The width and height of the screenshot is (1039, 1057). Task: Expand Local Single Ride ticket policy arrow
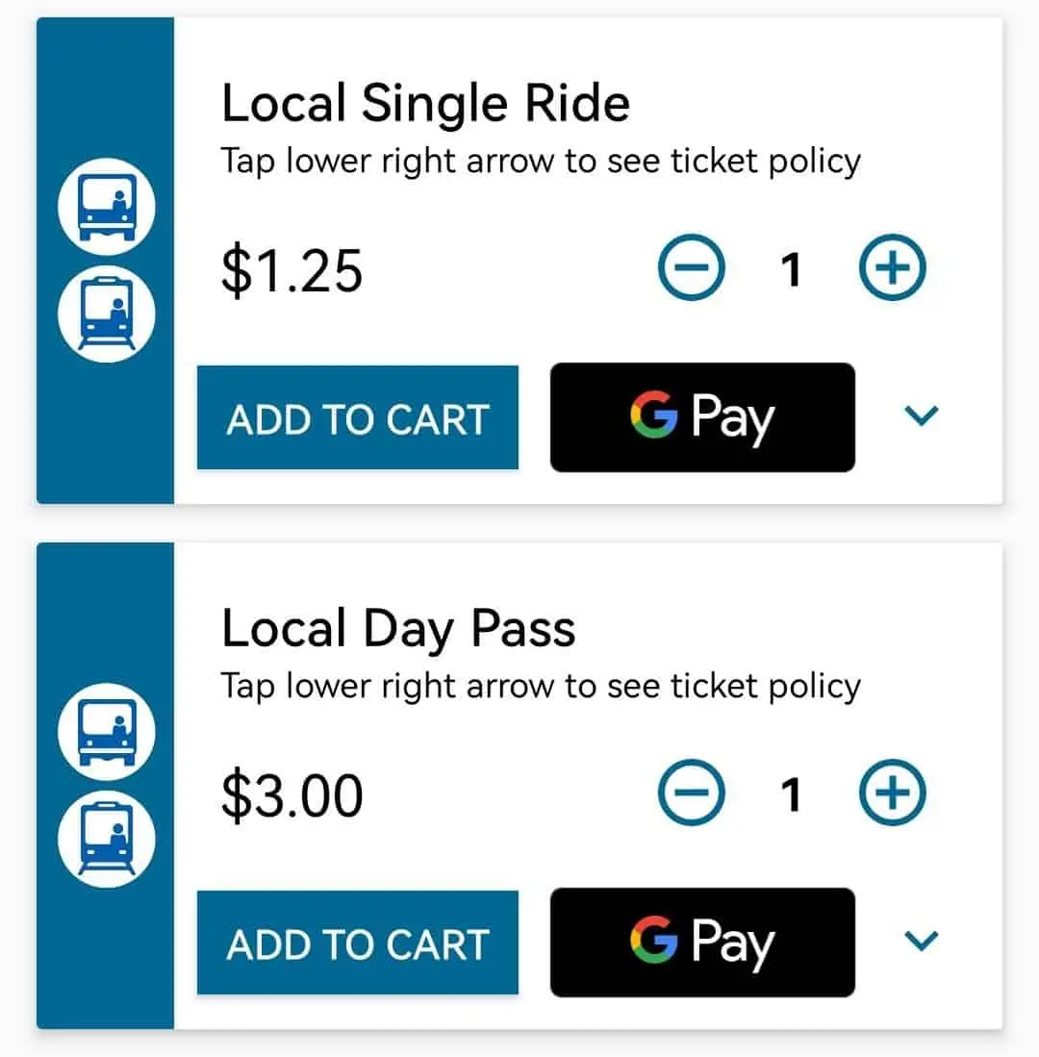pos(922,416)
